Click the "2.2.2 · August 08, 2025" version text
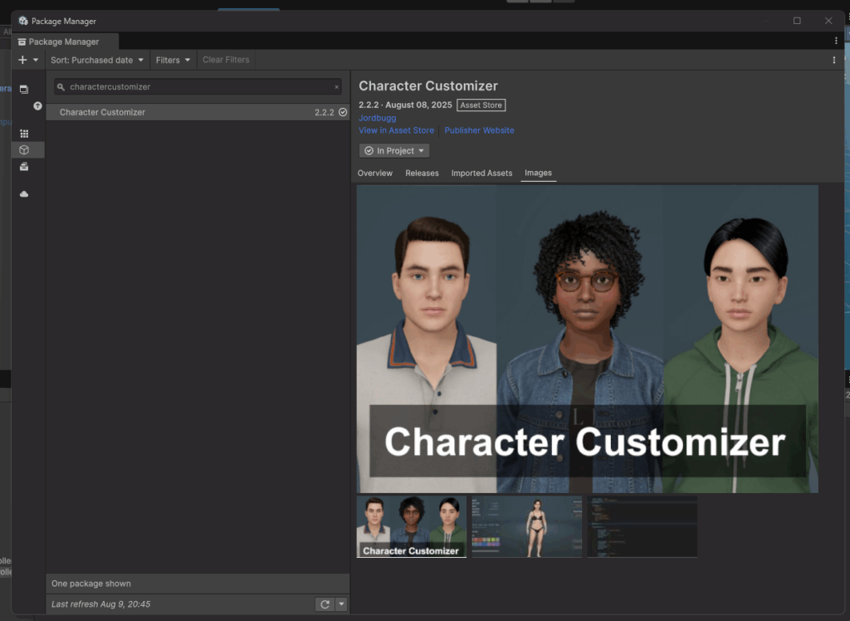The height and width of the screenshot is (621, 850). tap(405, 105)
